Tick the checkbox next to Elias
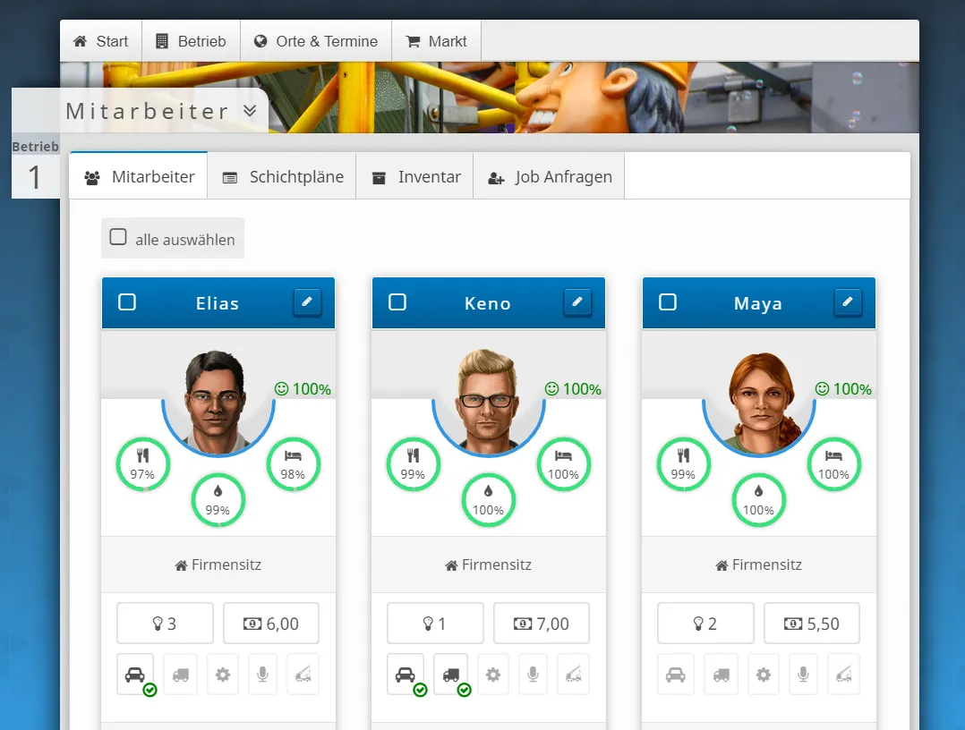Viewport: 965px width, 730px height. (x=127, y=302)
